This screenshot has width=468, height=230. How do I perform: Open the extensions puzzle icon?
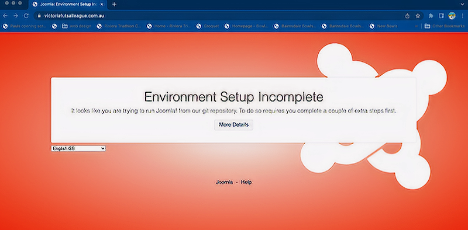click(x=431, y=16)
